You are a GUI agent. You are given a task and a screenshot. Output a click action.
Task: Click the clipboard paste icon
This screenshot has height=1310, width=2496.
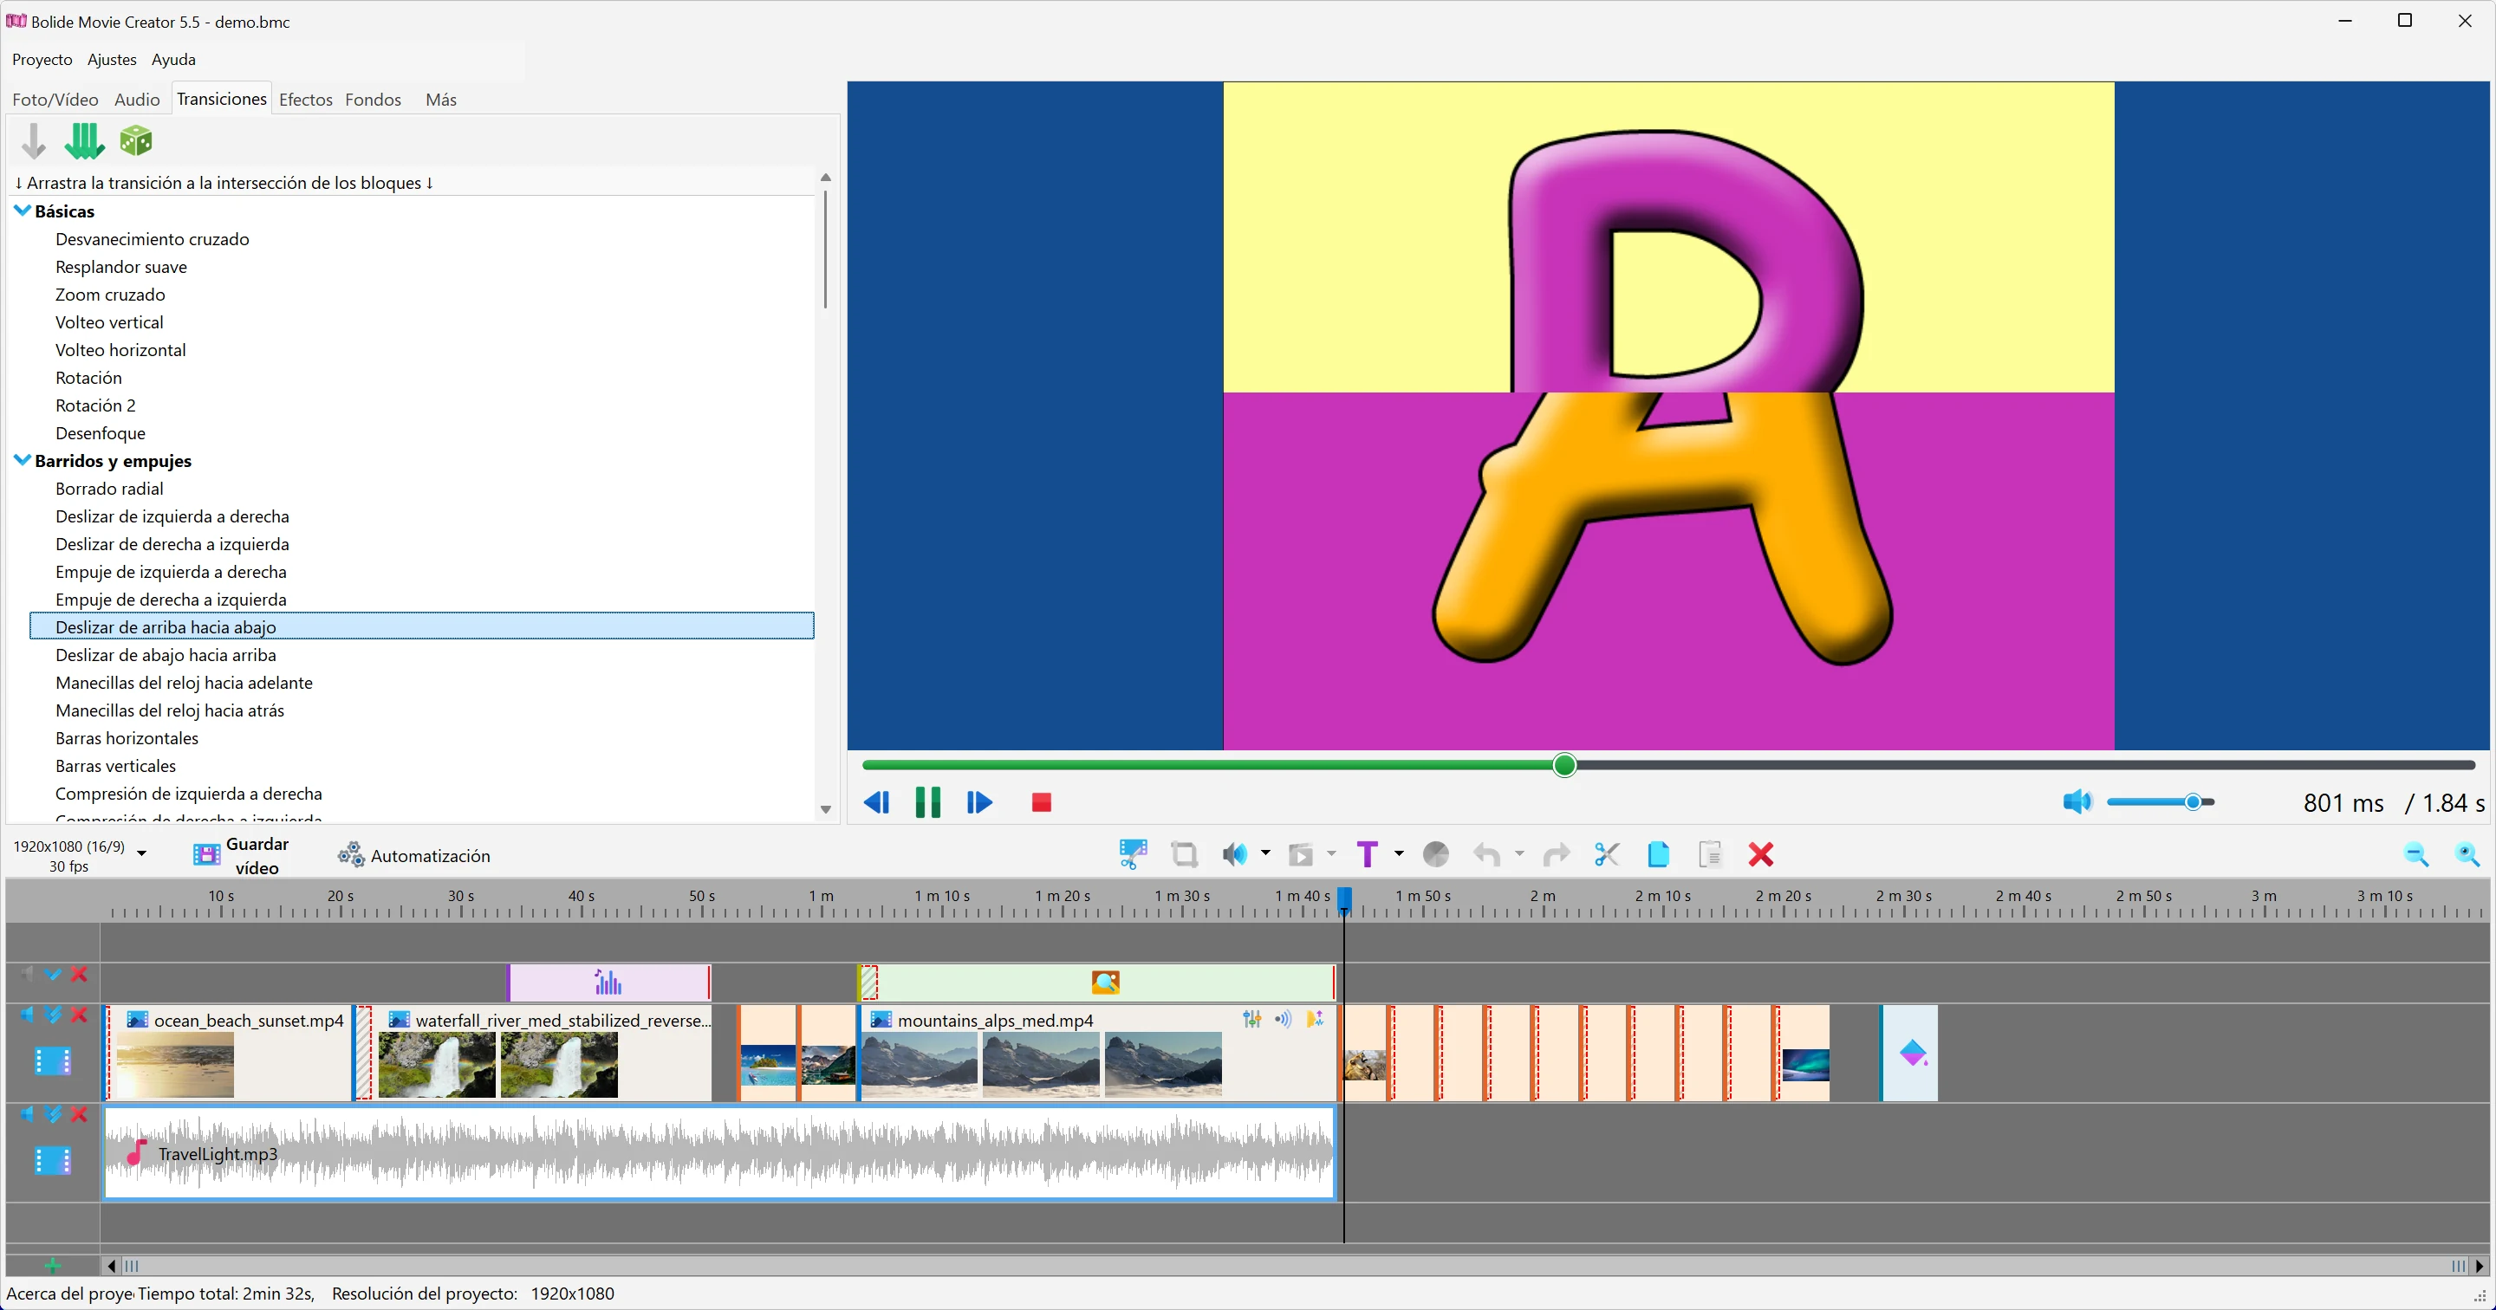(x=1710, y=853)
